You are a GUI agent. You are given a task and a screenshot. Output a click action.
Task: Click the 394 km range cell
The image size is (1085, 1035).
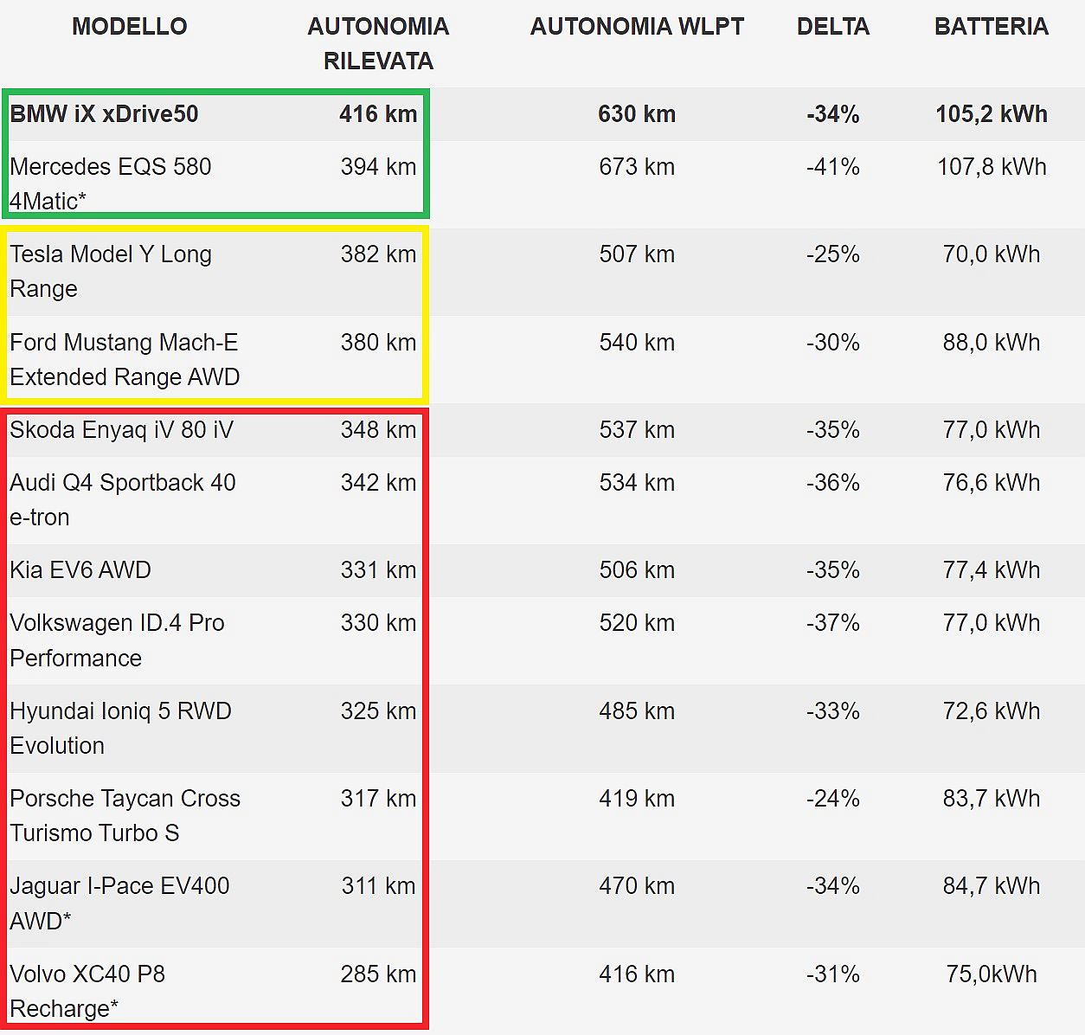pyautogui.click(x=378, y=166)
